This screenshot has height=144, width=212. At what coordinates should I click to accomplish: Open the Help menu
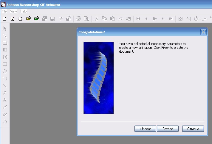pos(23,11)
